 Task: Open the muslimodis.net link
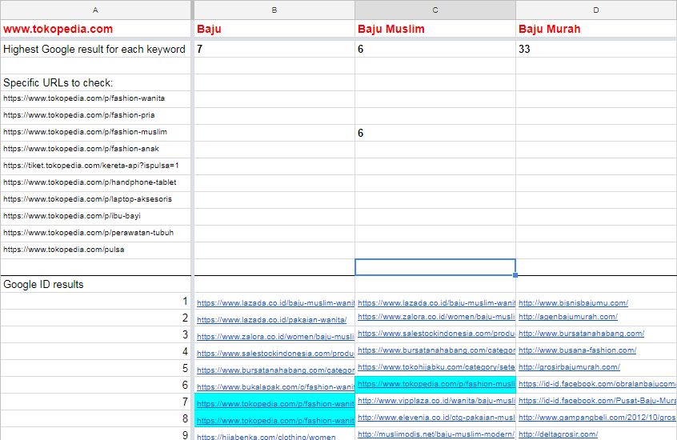click(436, 434)
